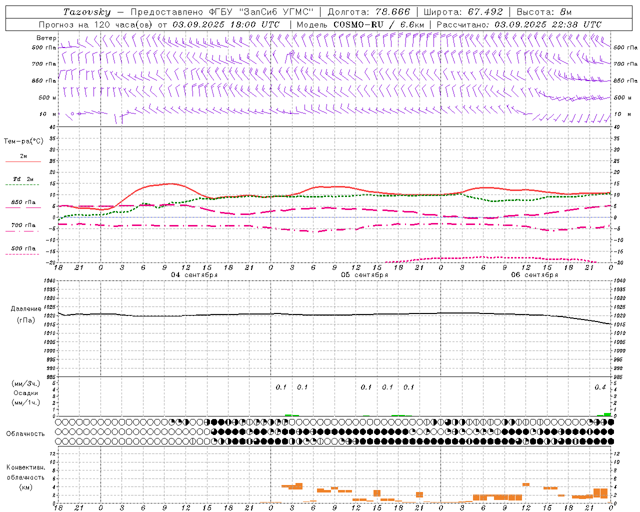Image resolution: width=640 pixels, height=512 pixels.
Task: Click the model name "COSMO-RU / 6.6км"
Action: tap(379, 24)
